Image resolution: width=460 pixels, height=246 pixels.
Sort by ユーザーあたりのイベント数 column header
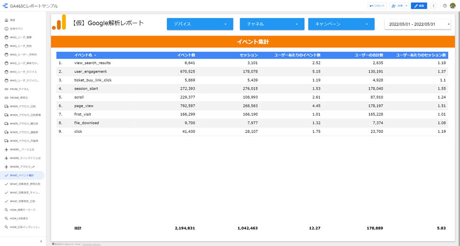[x=298, y=55]
